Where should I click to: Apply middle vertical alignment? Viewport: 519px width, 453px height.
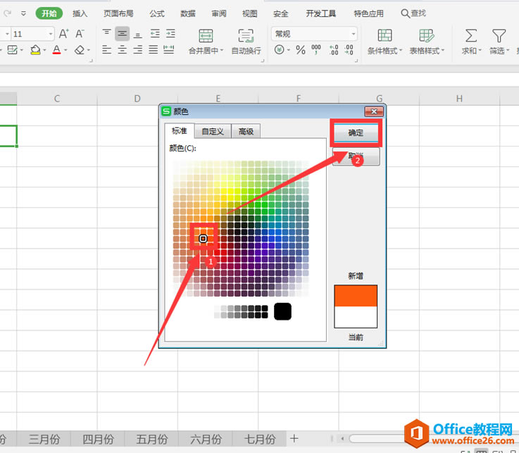click(122, 33)
